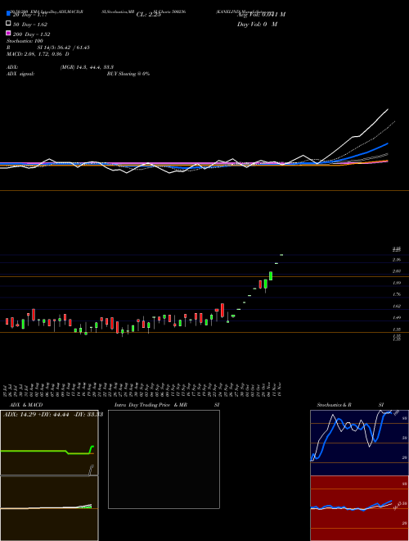Click the blue 20 Day EMA legend swatch
Viewport: 409px width, 541px height.
pos(8,13)
